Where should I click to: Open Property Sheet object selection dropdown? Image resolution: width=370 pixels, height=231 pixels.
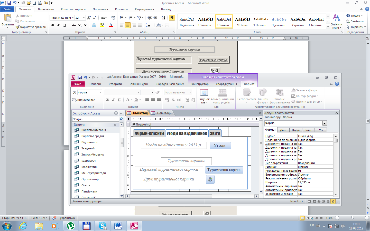325,123
